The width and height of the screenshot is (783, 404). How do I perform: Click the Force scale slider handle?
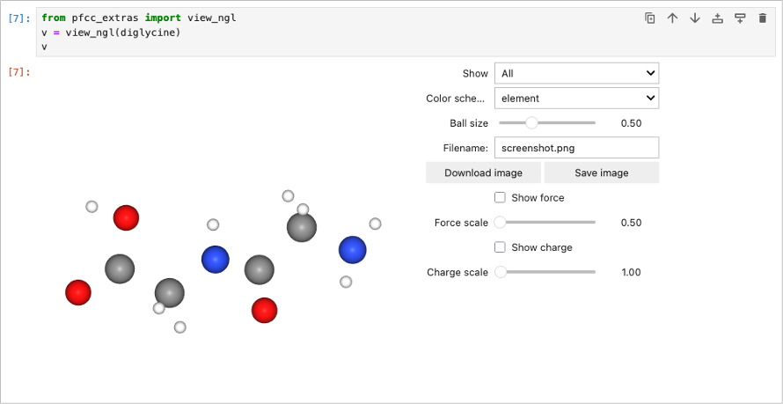tap(501, 223)
